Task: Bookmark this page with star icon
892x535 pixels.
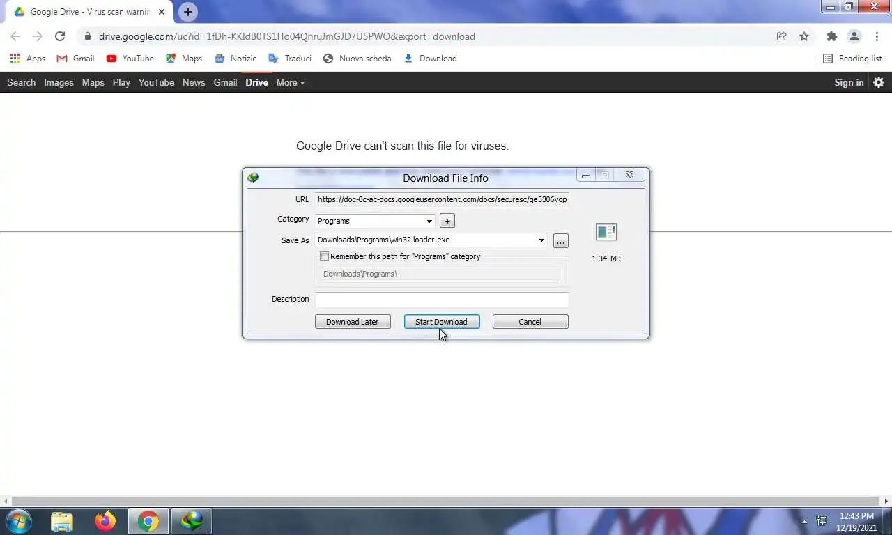Action: (x=804, y=36)
